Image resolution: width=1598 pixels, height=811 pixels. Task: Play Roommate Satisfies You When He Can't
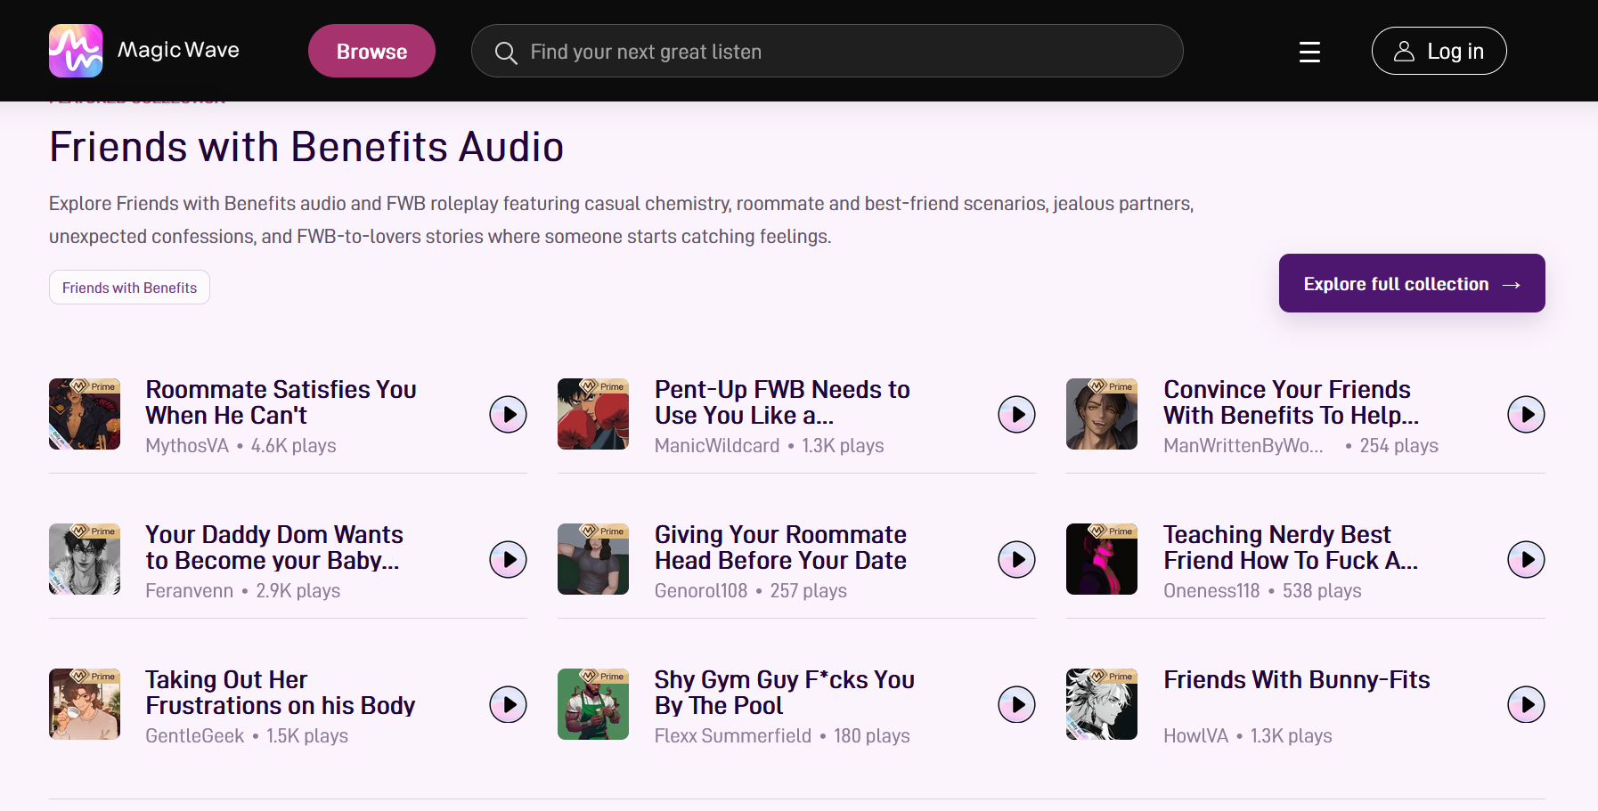point(509,414)
